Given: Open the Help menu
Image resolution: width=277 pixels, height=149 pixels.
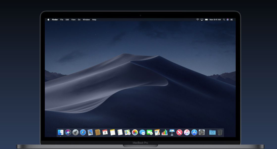Looking at the screenshot, I should [94, 20].
